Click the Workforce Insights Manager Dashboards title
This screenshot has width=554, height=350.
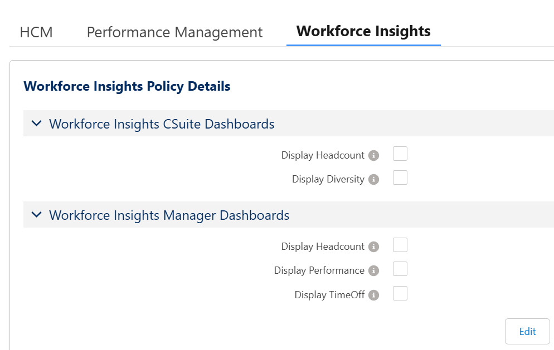pyautogui.click(x=169, y=215)
